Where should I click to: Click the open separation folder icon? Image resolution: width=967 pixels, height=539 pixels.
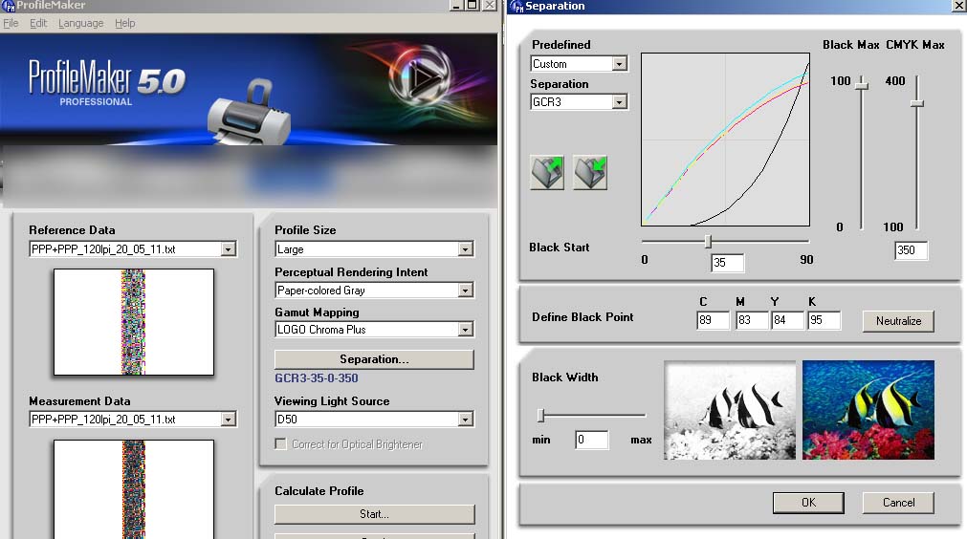pyautogui.click(x=547, y=172)
